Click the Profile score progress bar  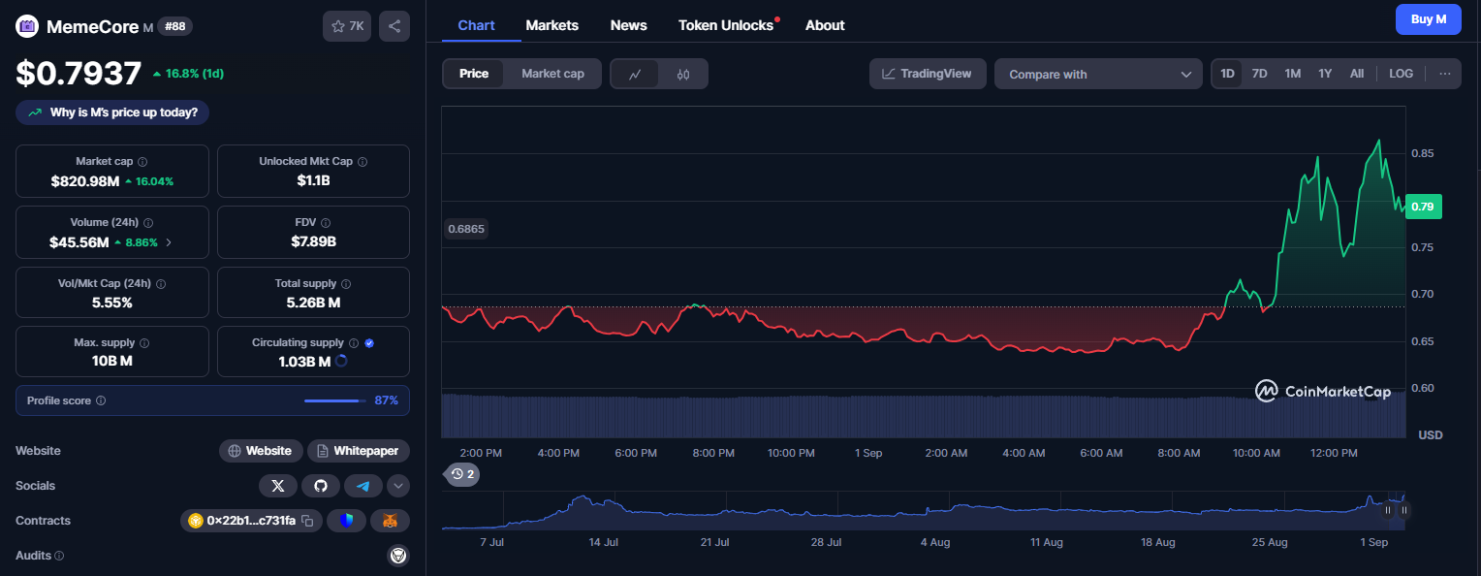coord(335,400)
